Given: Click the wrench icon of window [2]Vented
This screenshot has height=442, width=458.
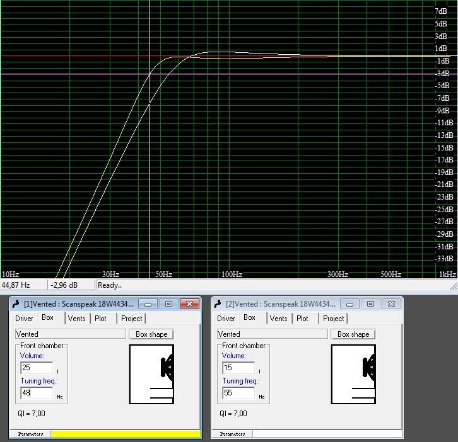Looking at the screenshot, I should 218,303.
